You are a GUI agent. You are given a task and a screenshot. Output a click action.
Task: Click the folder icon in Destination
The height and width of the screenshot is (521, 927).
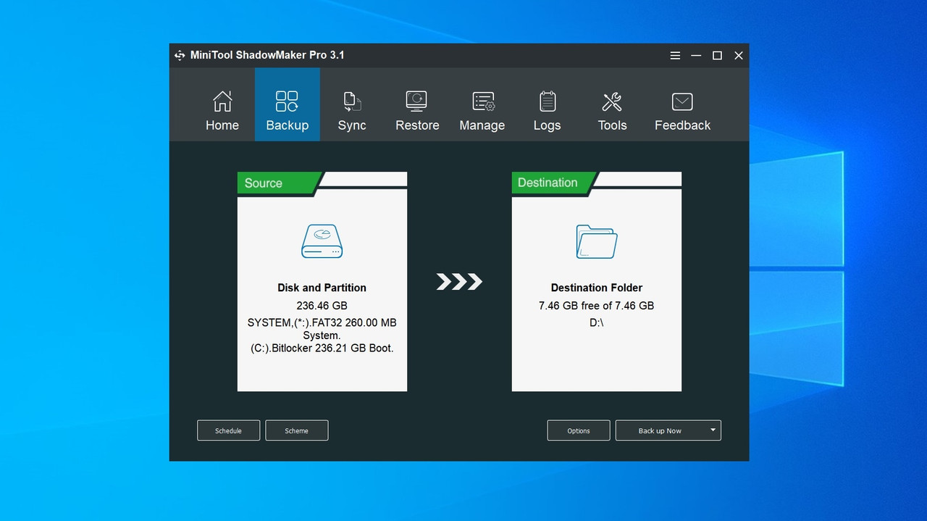pos(597,241)
